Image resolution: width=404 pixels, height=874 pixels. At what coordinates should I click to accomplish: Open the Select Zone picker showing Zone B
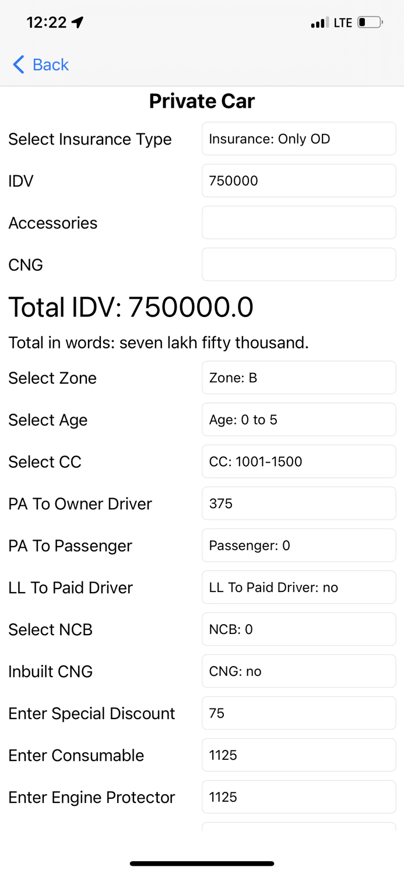tap(298, 378)
